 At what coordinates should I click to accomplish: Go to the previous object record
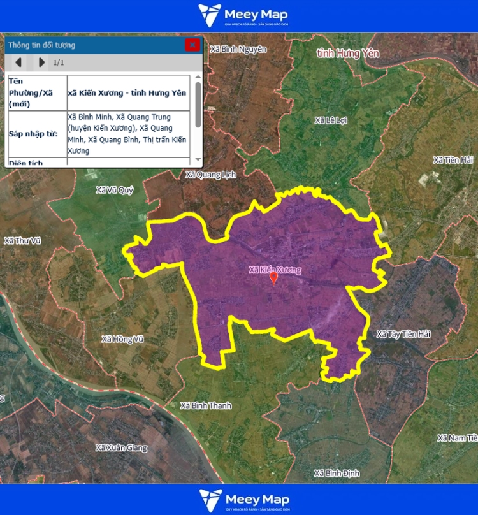coord(18,62)
